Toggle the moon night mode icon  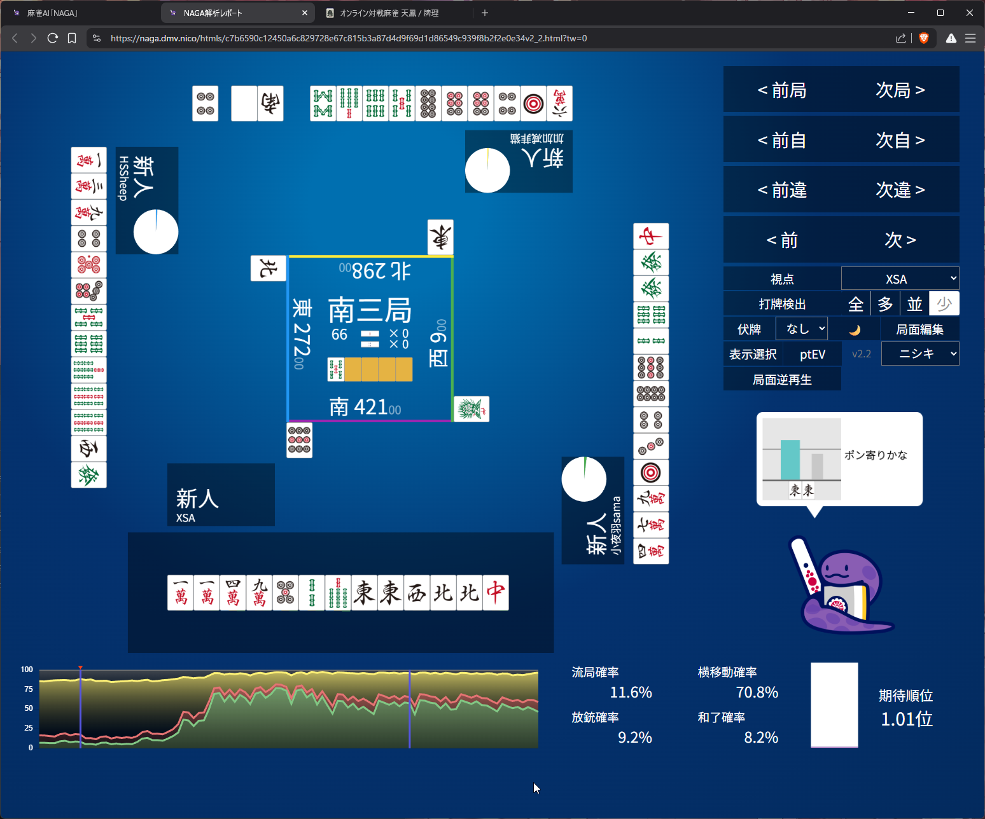pos(855,329)
